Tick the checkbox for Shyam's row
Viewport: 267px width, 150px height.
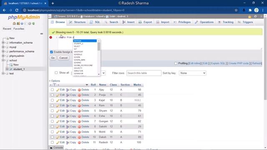(x=52, y=111)
